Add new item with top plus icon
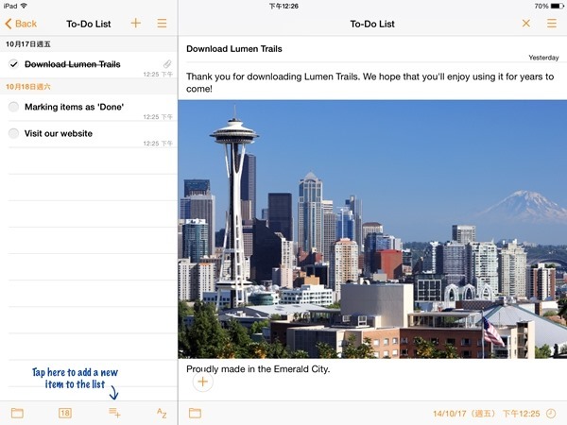 pos(135,23)
